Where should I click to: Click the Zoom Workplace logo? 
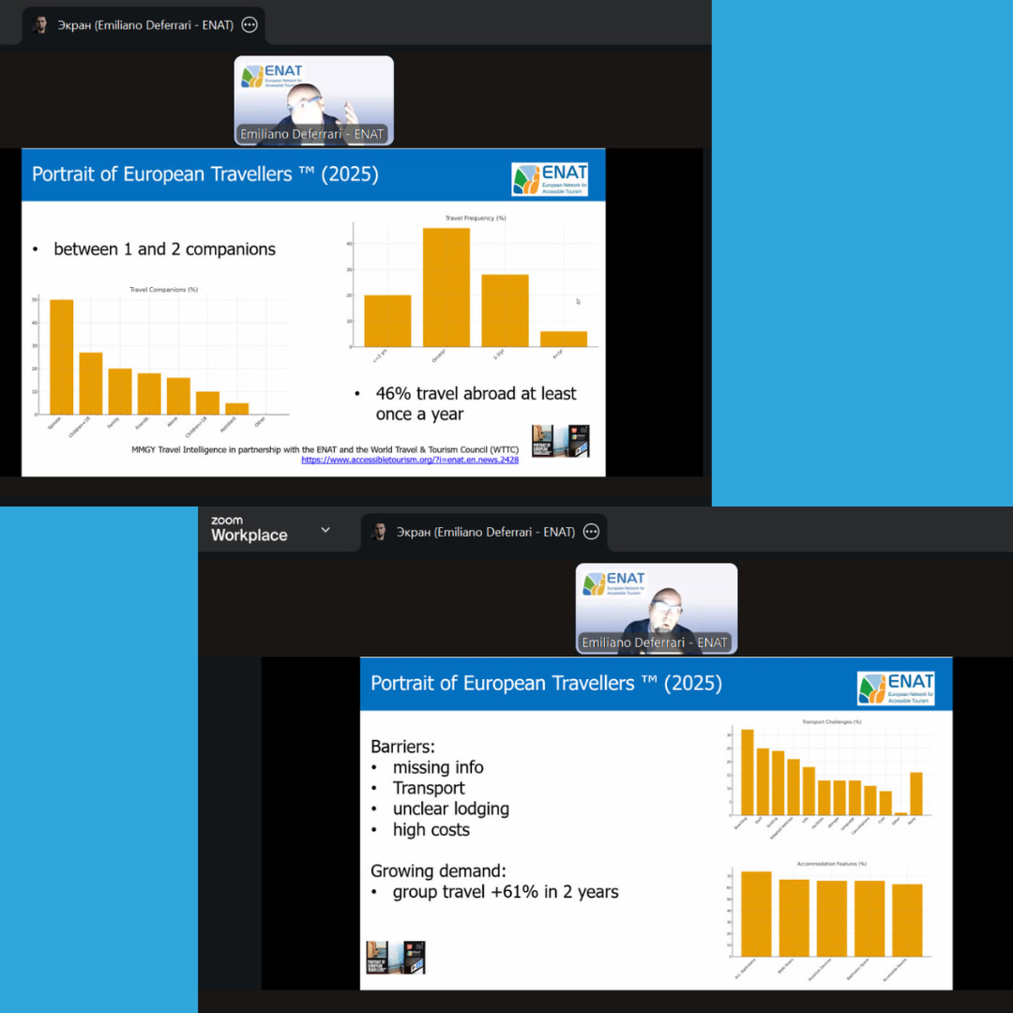point(249,529)
